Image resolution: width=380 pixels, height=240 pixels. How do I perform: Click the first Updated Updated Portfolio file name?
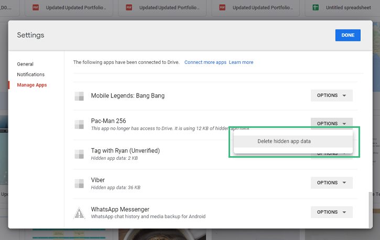(x=76, y=7)
